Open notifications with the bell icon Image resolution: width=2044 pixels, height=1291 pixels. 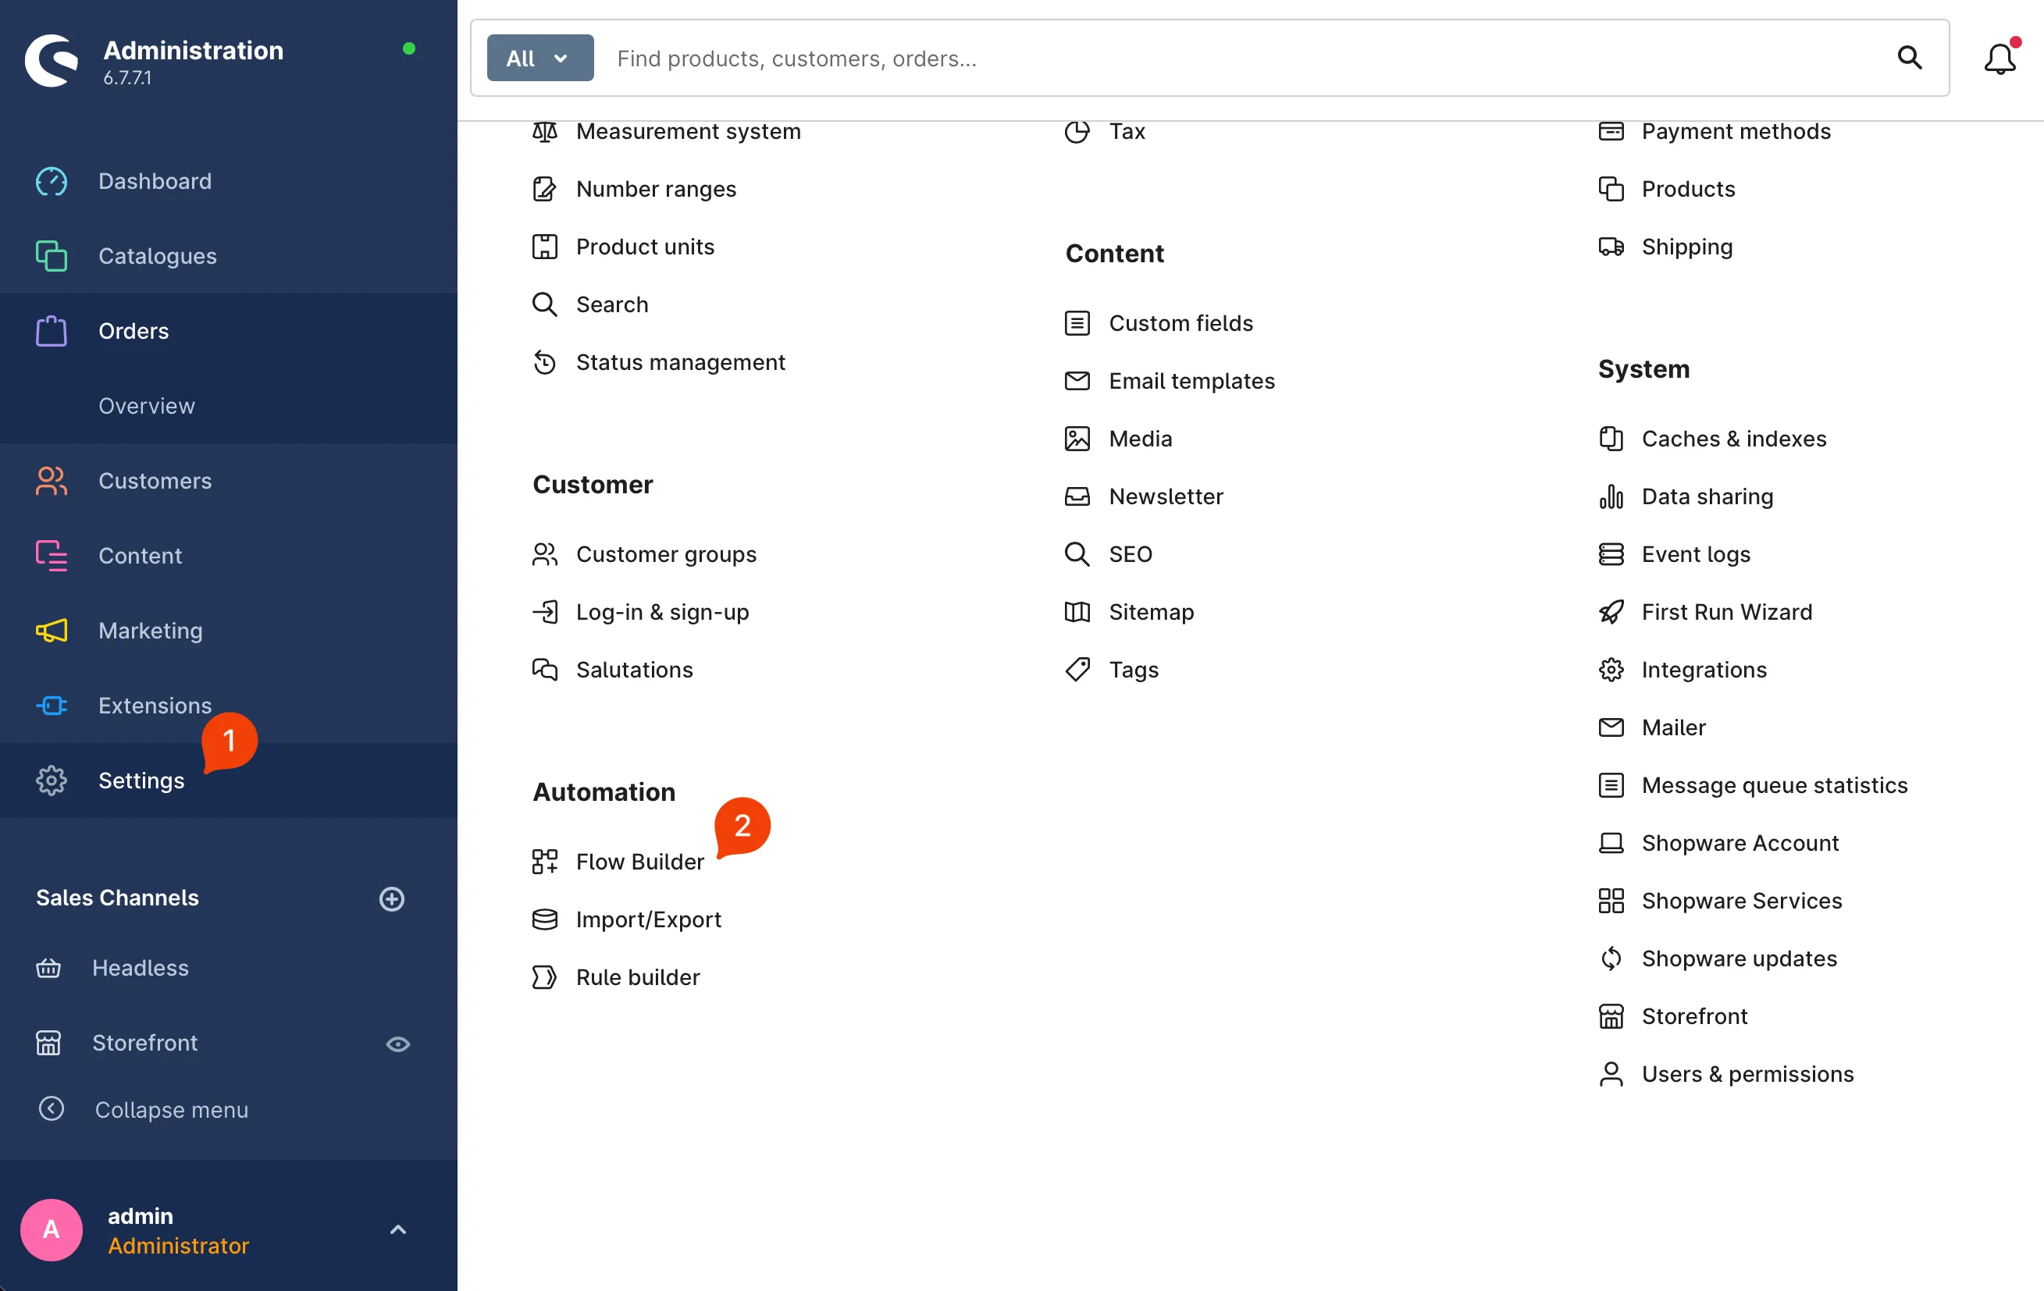point(1999,58)
